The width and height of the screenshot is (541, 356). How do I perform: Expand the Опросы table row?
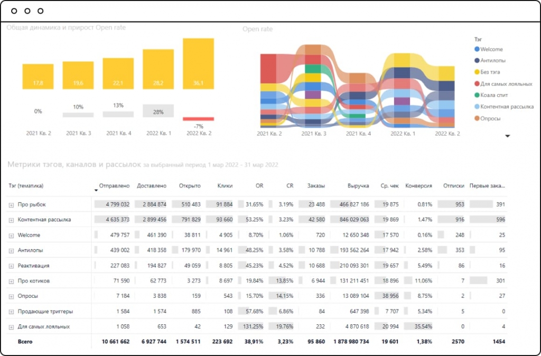tap(11, 296)
